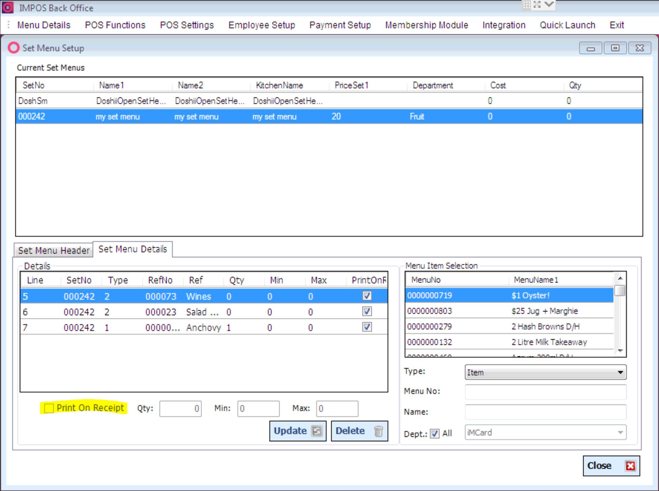Select the $25 Jug + Marghie menu item
The width and height of the screenshot is (659, 491).
[509, 311]
